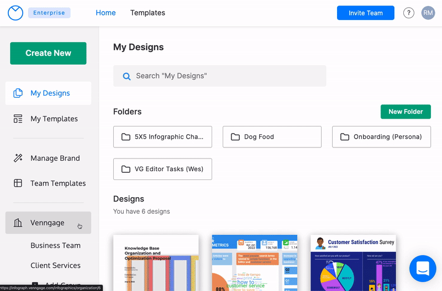Open the Customer Satisfaction Survey design thumbnail

click(x=353, y=263)
